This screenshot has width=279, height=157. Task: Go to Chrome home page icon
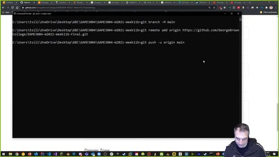coord(17,8)
